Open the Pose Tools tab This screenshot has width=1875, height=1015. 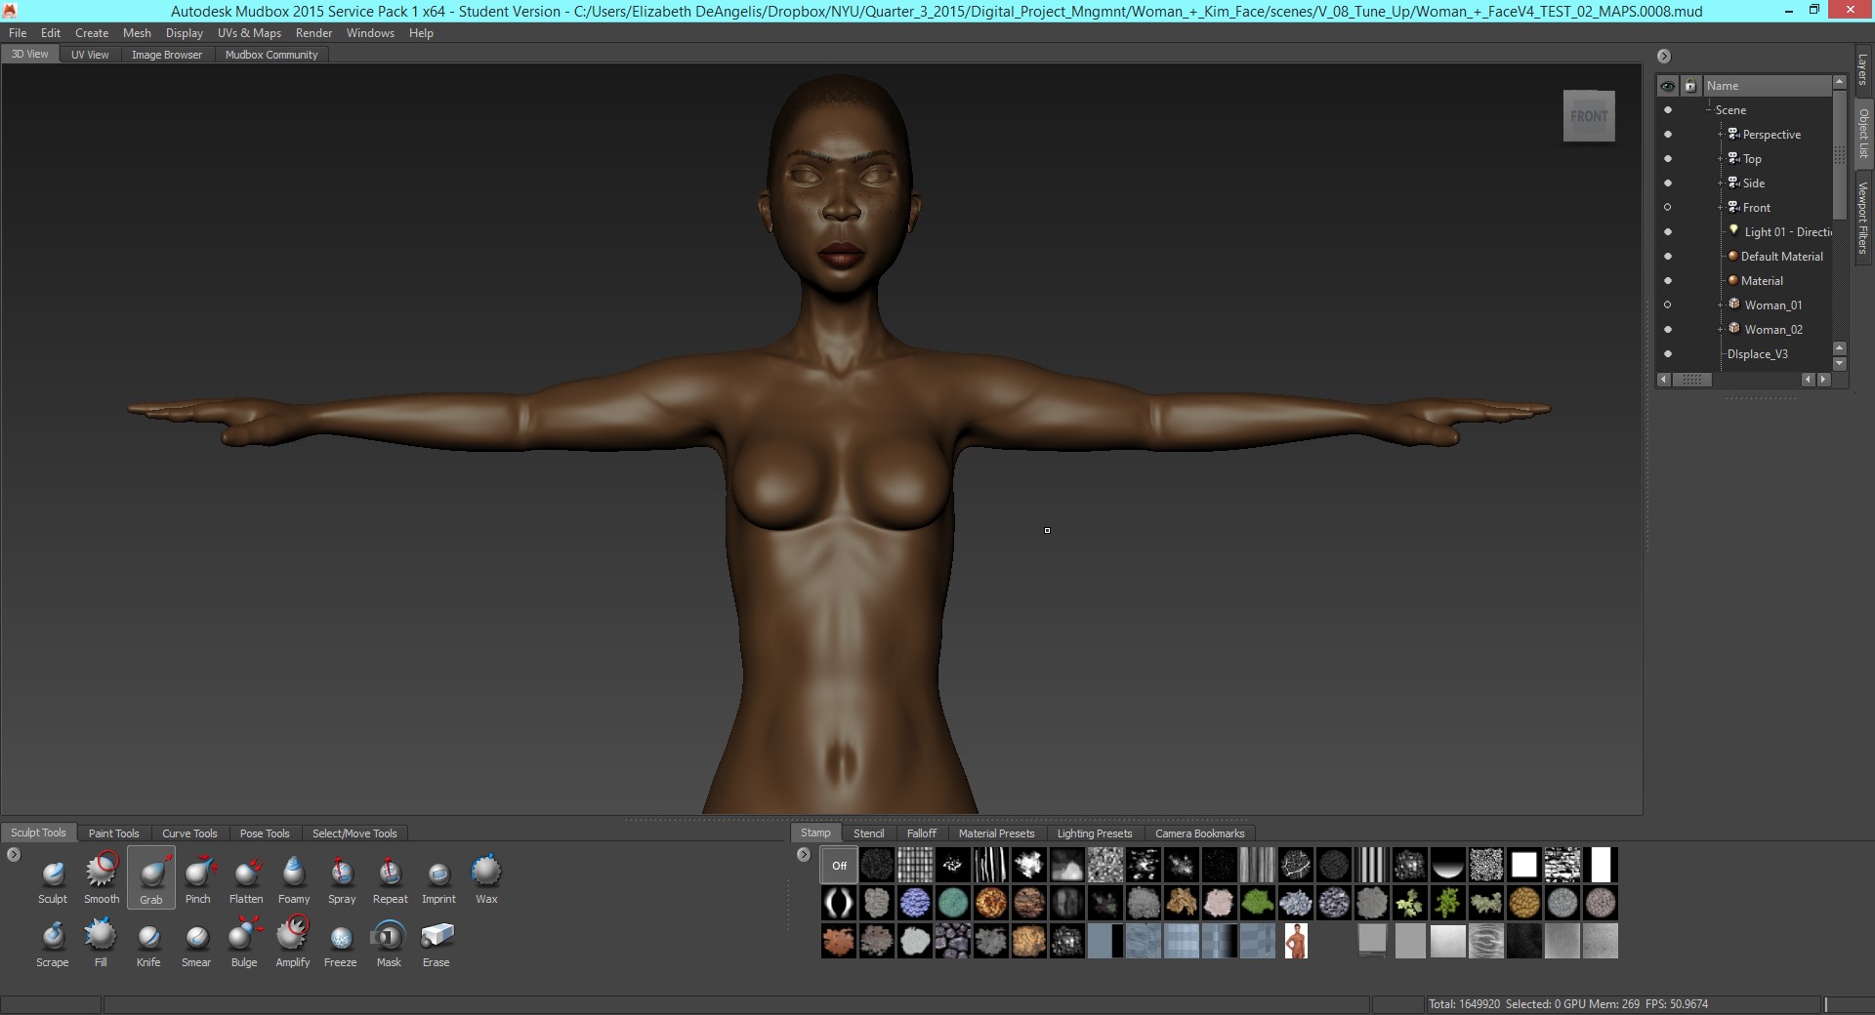click(265, 833)
